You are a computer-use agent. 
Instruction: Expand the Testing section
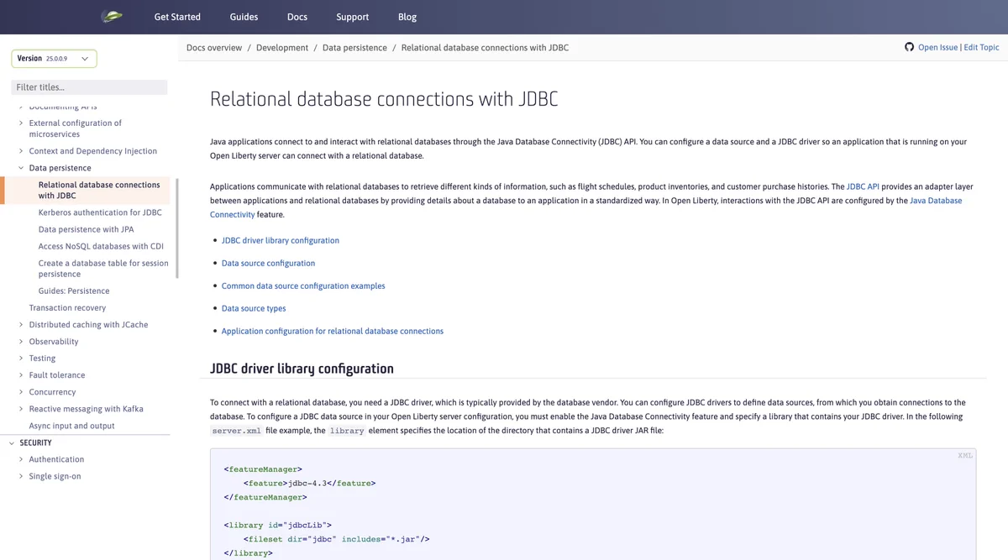(20, 359)
